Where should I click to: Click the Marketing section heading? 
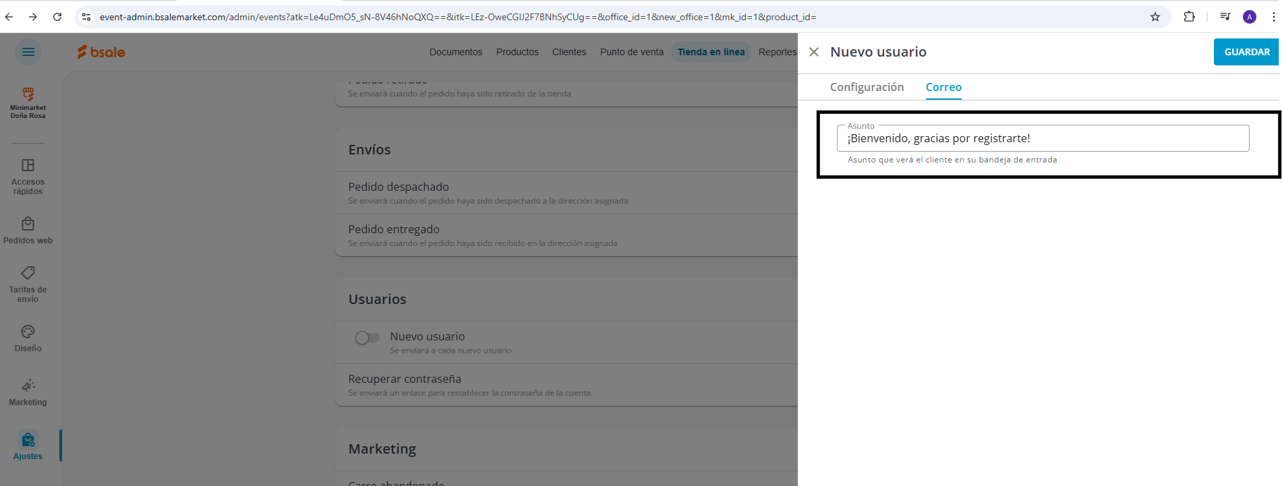(382, 449)
